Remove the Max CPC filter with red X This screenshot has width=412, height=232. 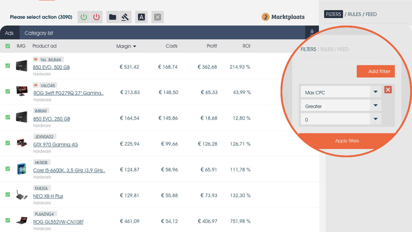(x=388, y=90)
